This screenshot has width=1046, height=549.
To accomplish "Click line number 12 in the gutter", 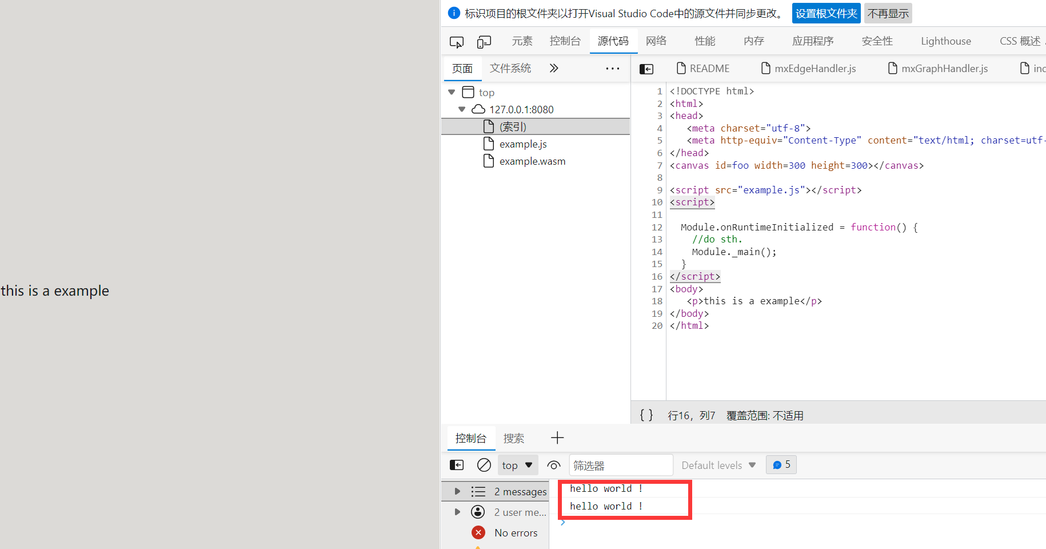I will [657, 227].
